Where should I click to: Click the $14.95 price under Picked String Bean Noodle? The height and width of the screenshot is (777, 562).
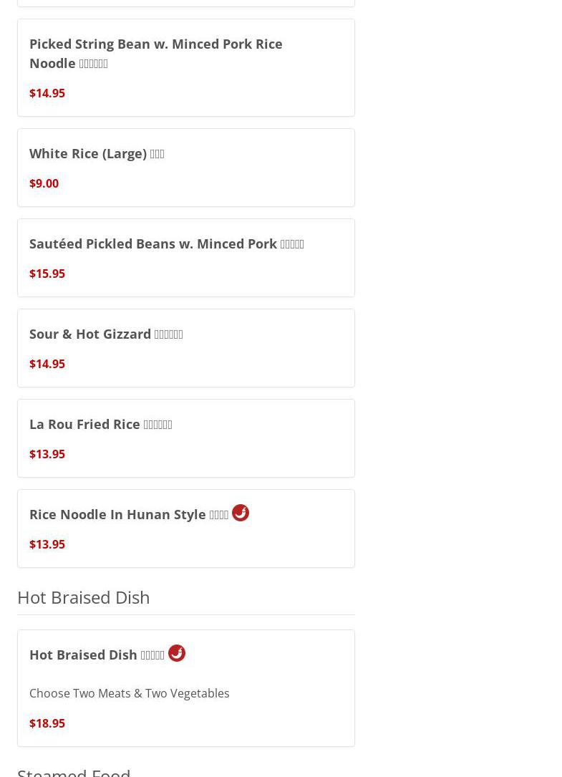click(47, 93)
